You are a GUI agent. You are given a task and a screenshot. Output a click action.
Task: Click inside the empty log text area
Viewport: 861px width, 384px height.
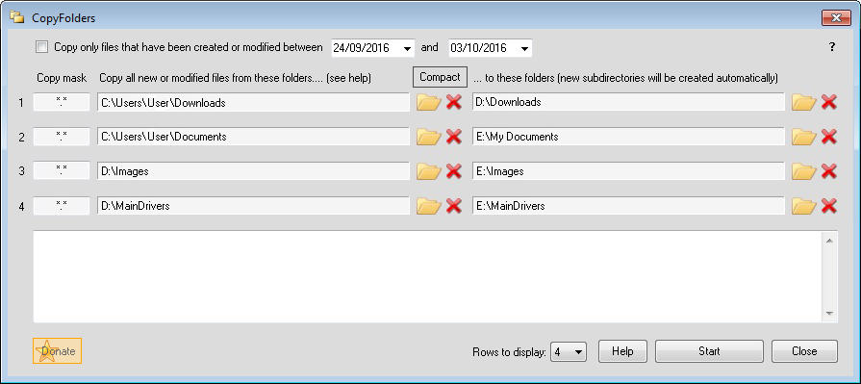tap(427, 277)
